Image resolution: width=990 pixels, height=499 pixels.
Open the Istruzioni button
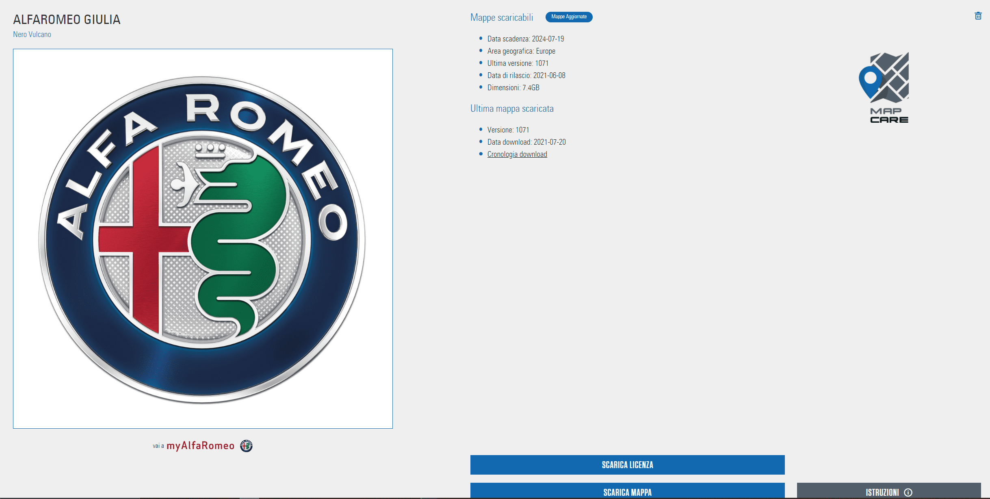[x=882, y=492]
